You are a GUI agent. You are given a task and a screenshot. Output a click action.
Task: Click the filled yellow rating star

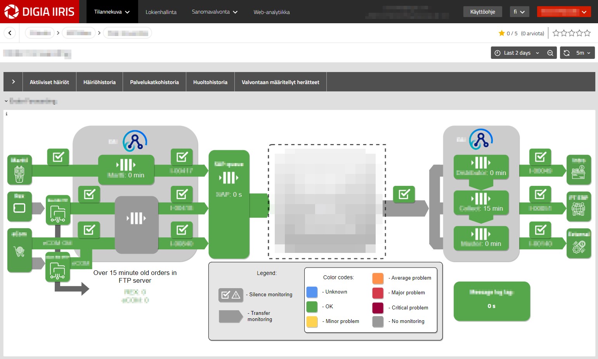[502, 33]
